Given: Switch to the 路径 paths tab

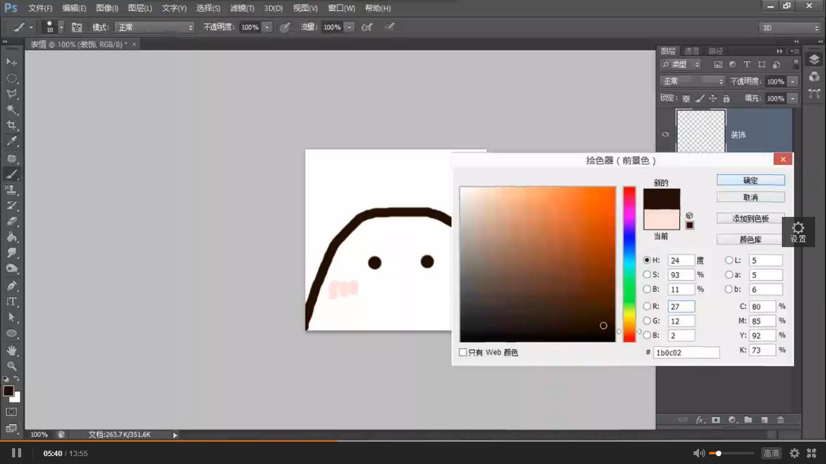Looking at the screenshot, I should tap(716, 51).
